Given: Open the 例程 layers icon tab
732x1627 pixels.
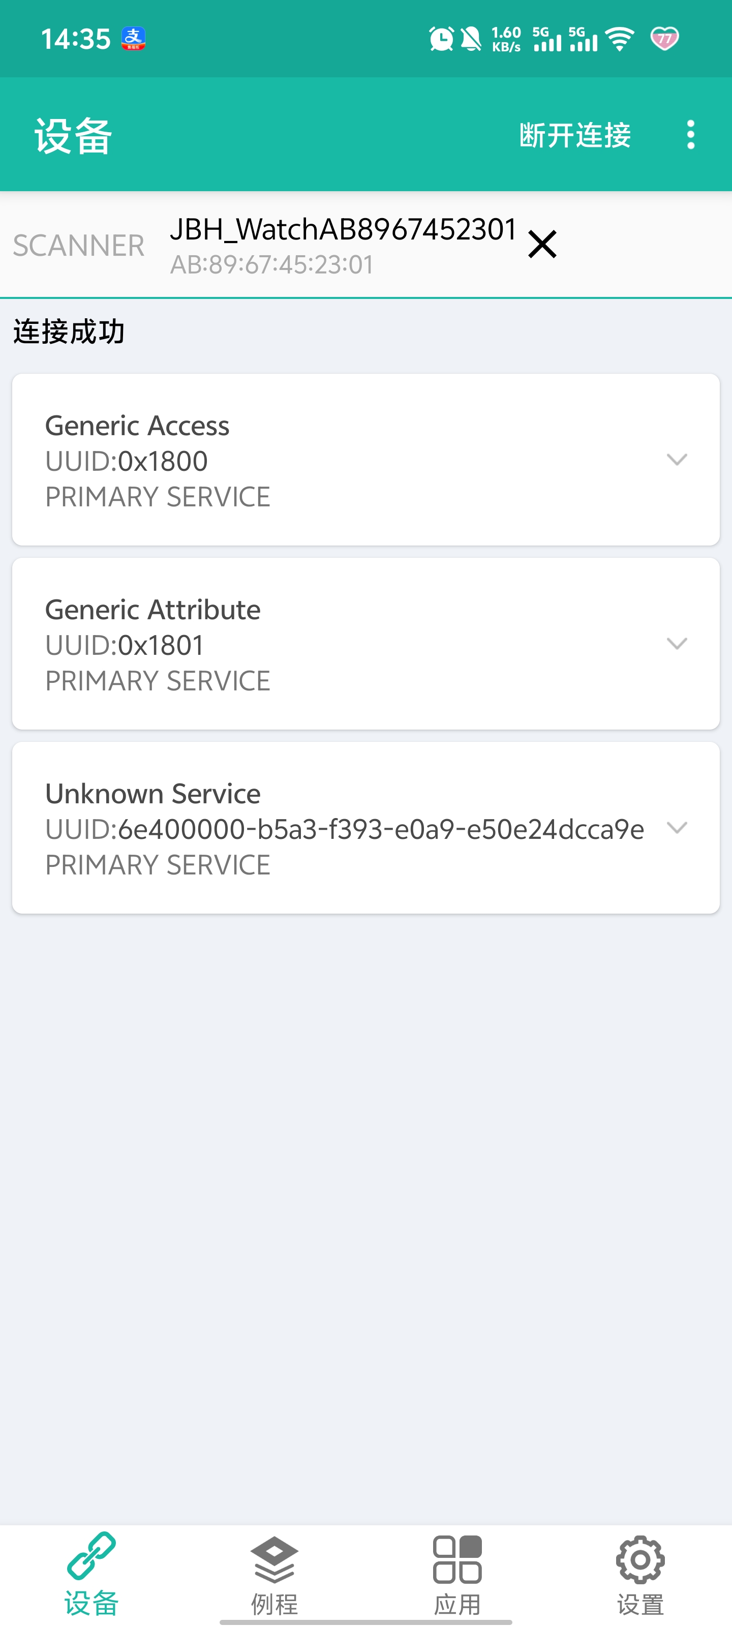Looking at the screenshot, I should point(274,1560).
